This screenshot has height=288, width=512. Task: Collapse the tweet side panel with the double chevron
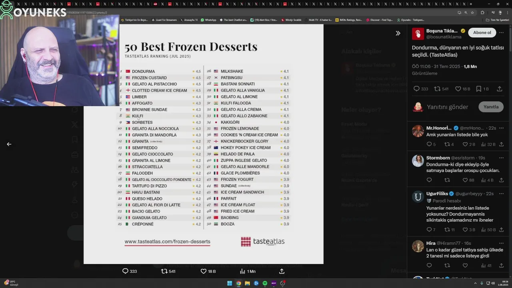[398, 33]
